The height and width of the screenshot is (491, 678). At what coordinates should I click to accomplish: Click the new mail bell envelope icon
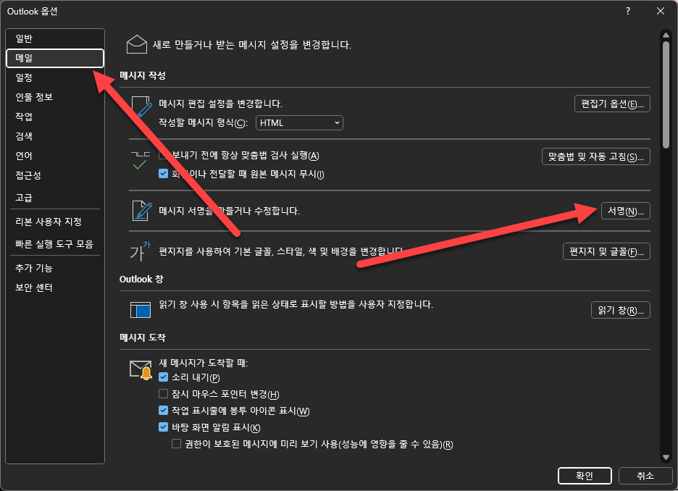(x=141, y=370)
